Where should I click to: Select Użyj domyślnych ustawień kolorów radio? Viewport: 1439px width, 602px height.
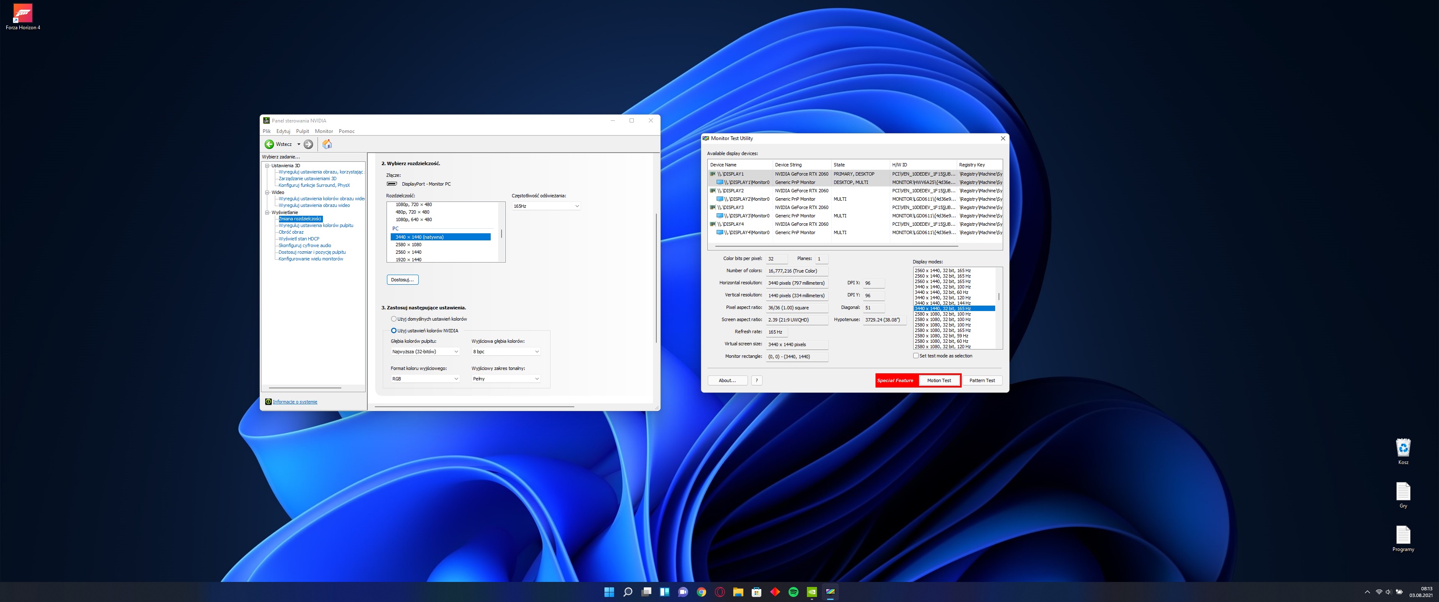pyautogui.click(x=394, y=319)
